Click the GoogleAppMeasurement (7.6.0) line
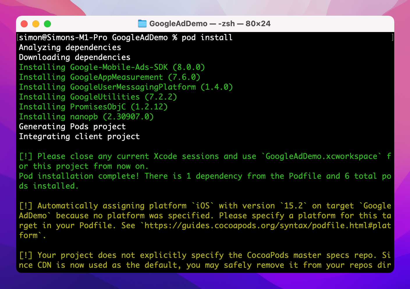 109,77
